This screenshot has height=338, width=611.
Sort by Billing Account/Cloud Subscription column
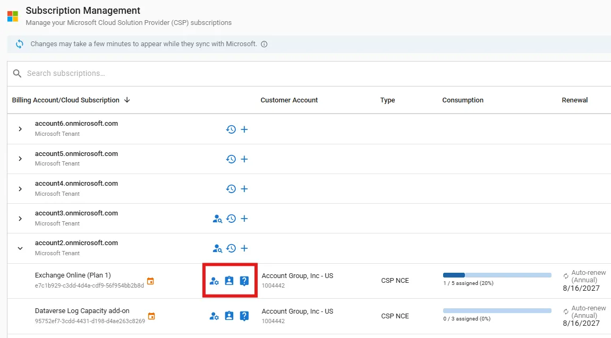(x=71, y=100)
